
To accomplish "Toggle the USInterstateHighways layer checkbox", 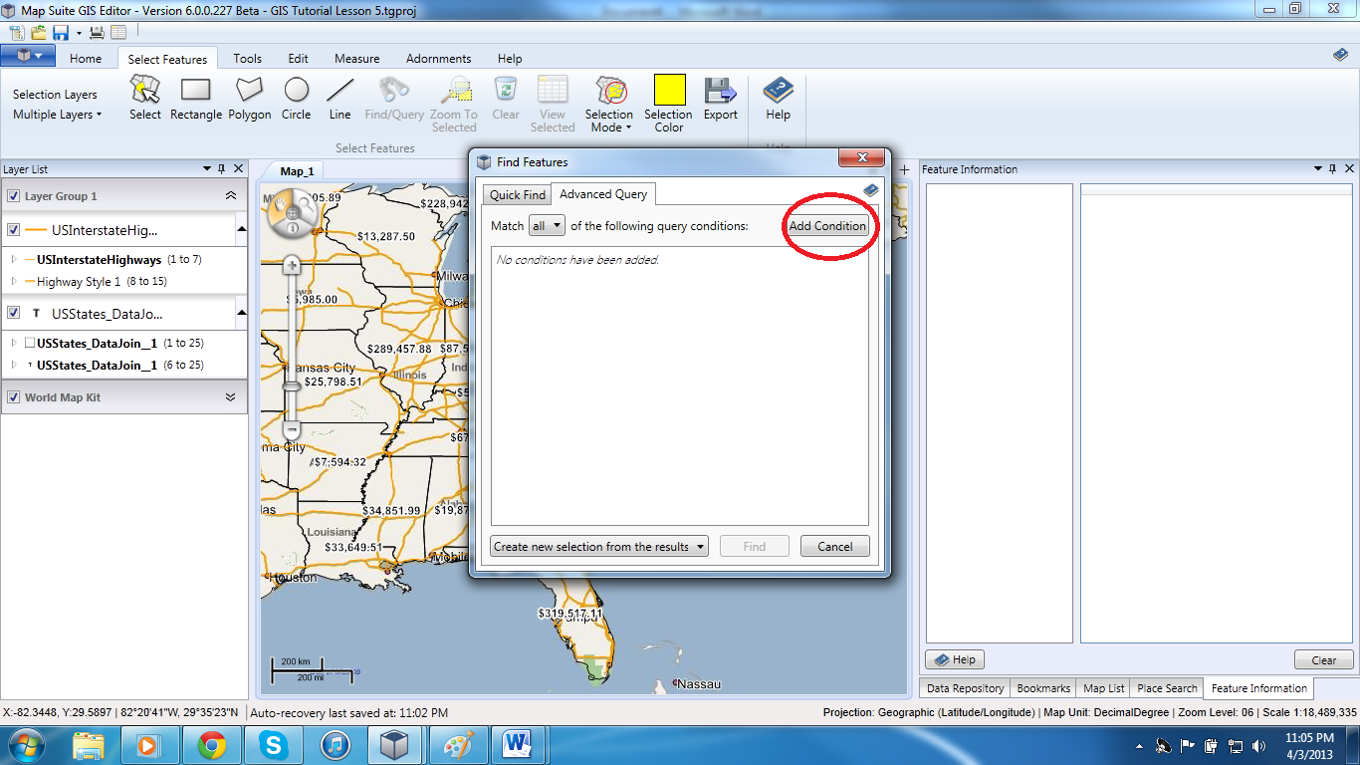I will (14, 230).
